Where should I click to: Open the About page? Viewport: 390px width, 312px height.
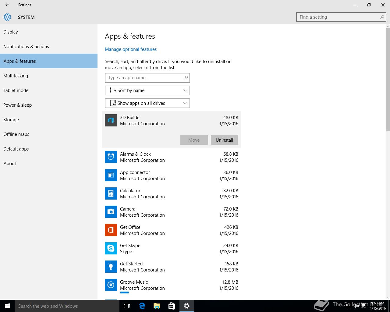(49, 164)
